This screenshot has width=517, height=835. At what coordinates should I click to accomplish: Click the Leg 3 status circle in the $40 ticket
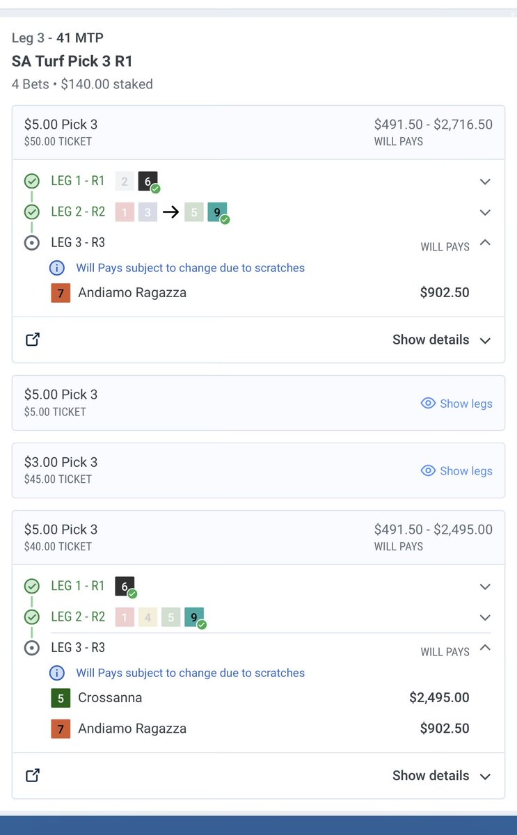32,648
